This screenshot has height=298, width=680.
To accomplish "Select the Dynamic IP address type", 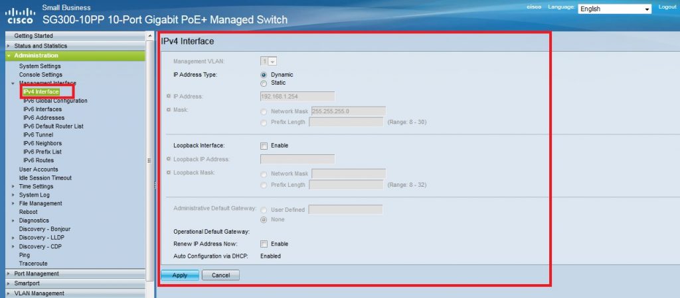I will pos(263,75).
